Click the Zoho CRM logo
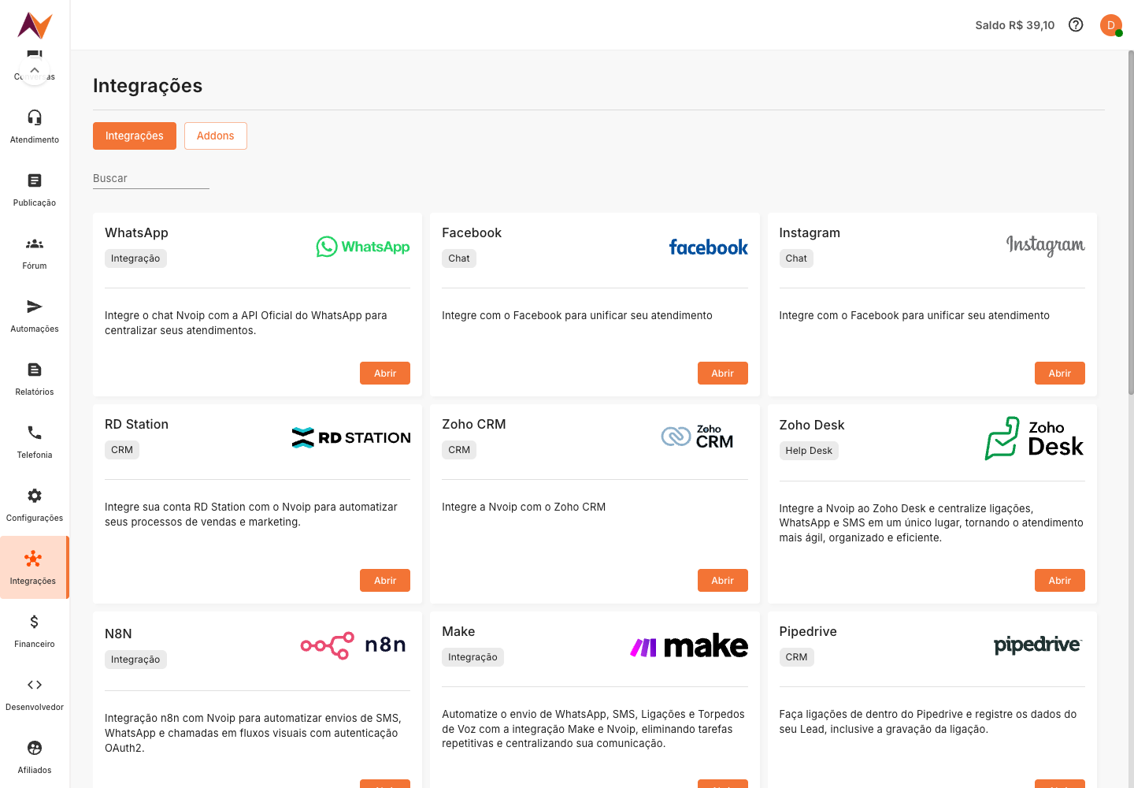 pos(697,437)
